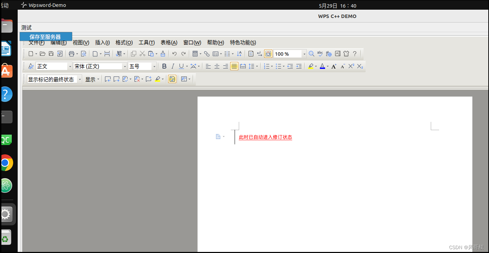Screen dimensions: 489x253
Task: Expand line spacing dropdown arrow
Action: click(x=257, y=66)
